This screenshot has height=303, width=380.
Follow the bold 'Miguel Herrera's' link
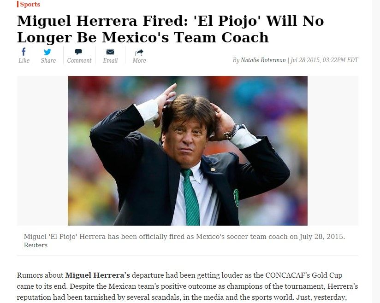pyautogui.click(x=97, y=275)
